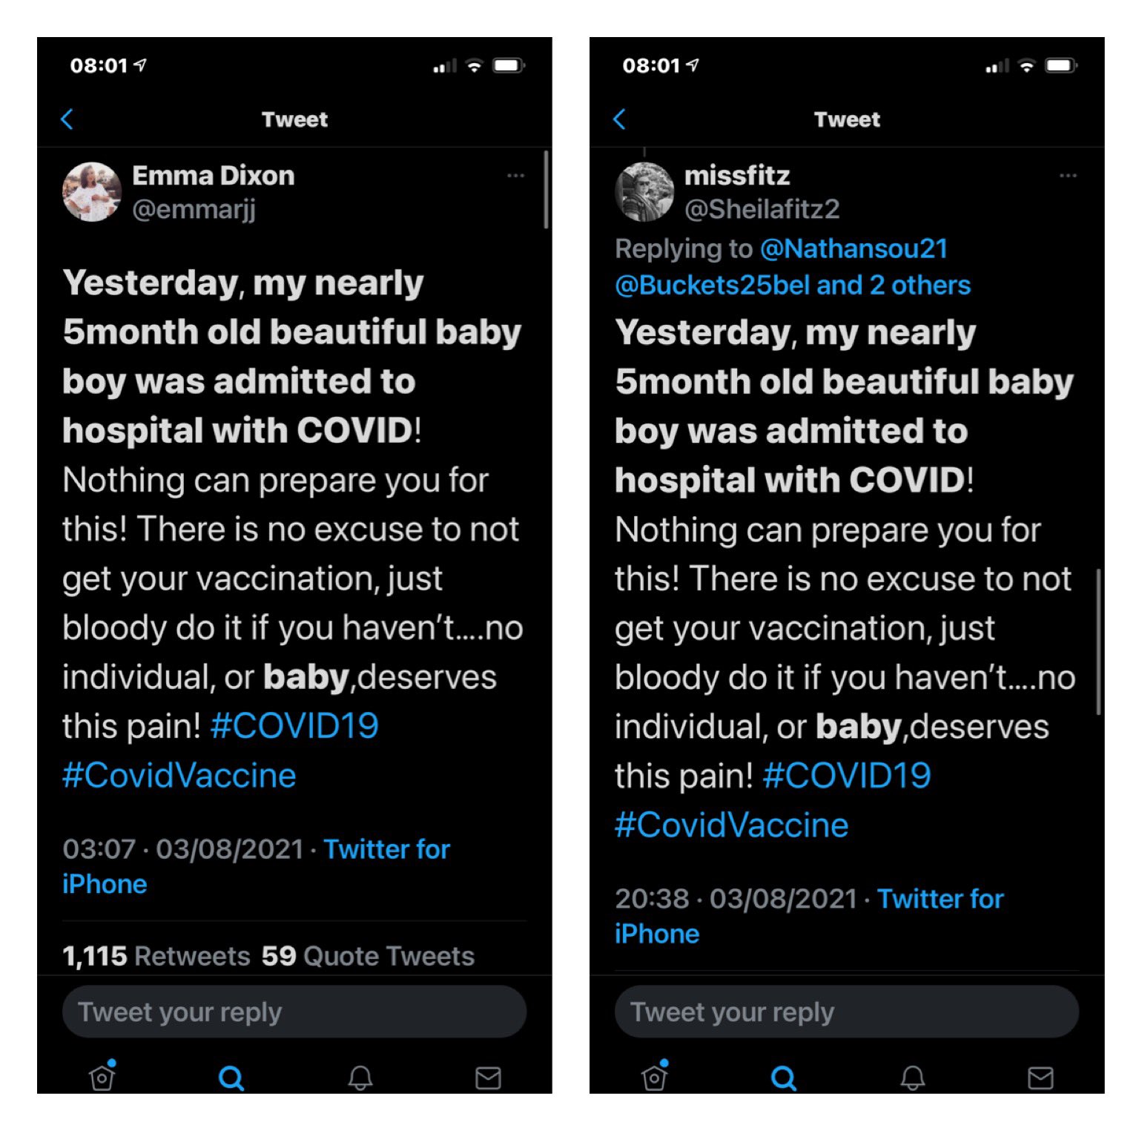The image size is (1142, 1131).
Task: Tap the reply field under Emma Dixon's tweet
Action: pyautogui.click(x=294, y=1012)
